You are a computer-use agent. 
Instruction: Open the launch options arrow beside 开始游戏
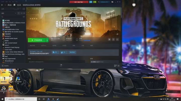point(47,40)
